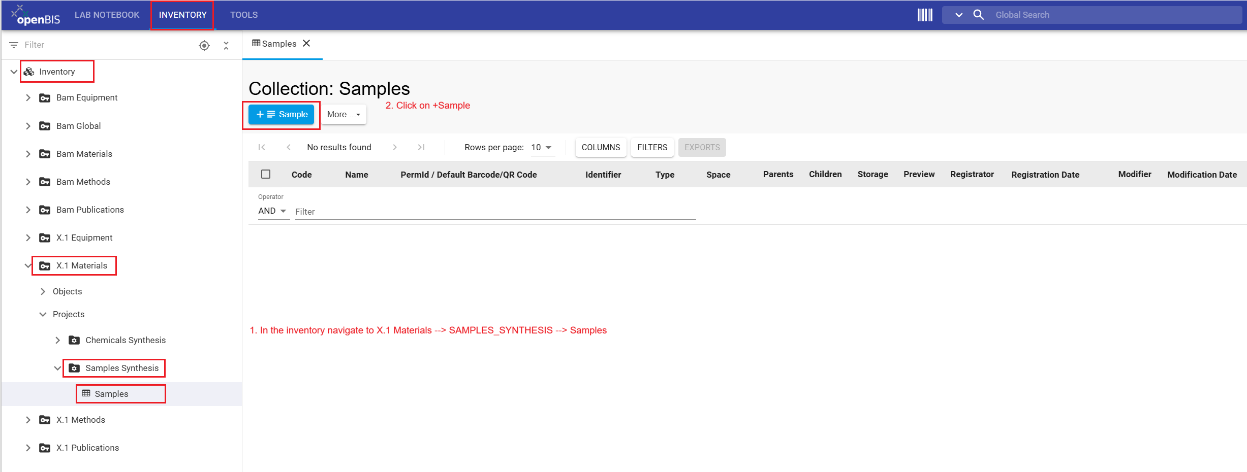Image resolution: width=1247 pixels, height=472 pixels.
Task: Click the Chemicals Synthesis project icon
Action: point(74,340)
